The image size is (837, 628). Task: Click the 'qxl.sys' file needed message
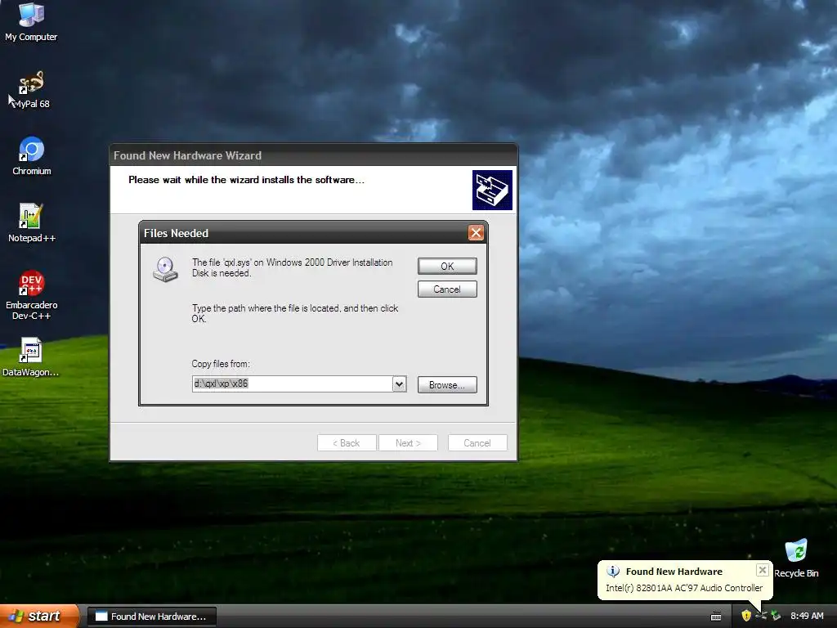pos(292,267)
